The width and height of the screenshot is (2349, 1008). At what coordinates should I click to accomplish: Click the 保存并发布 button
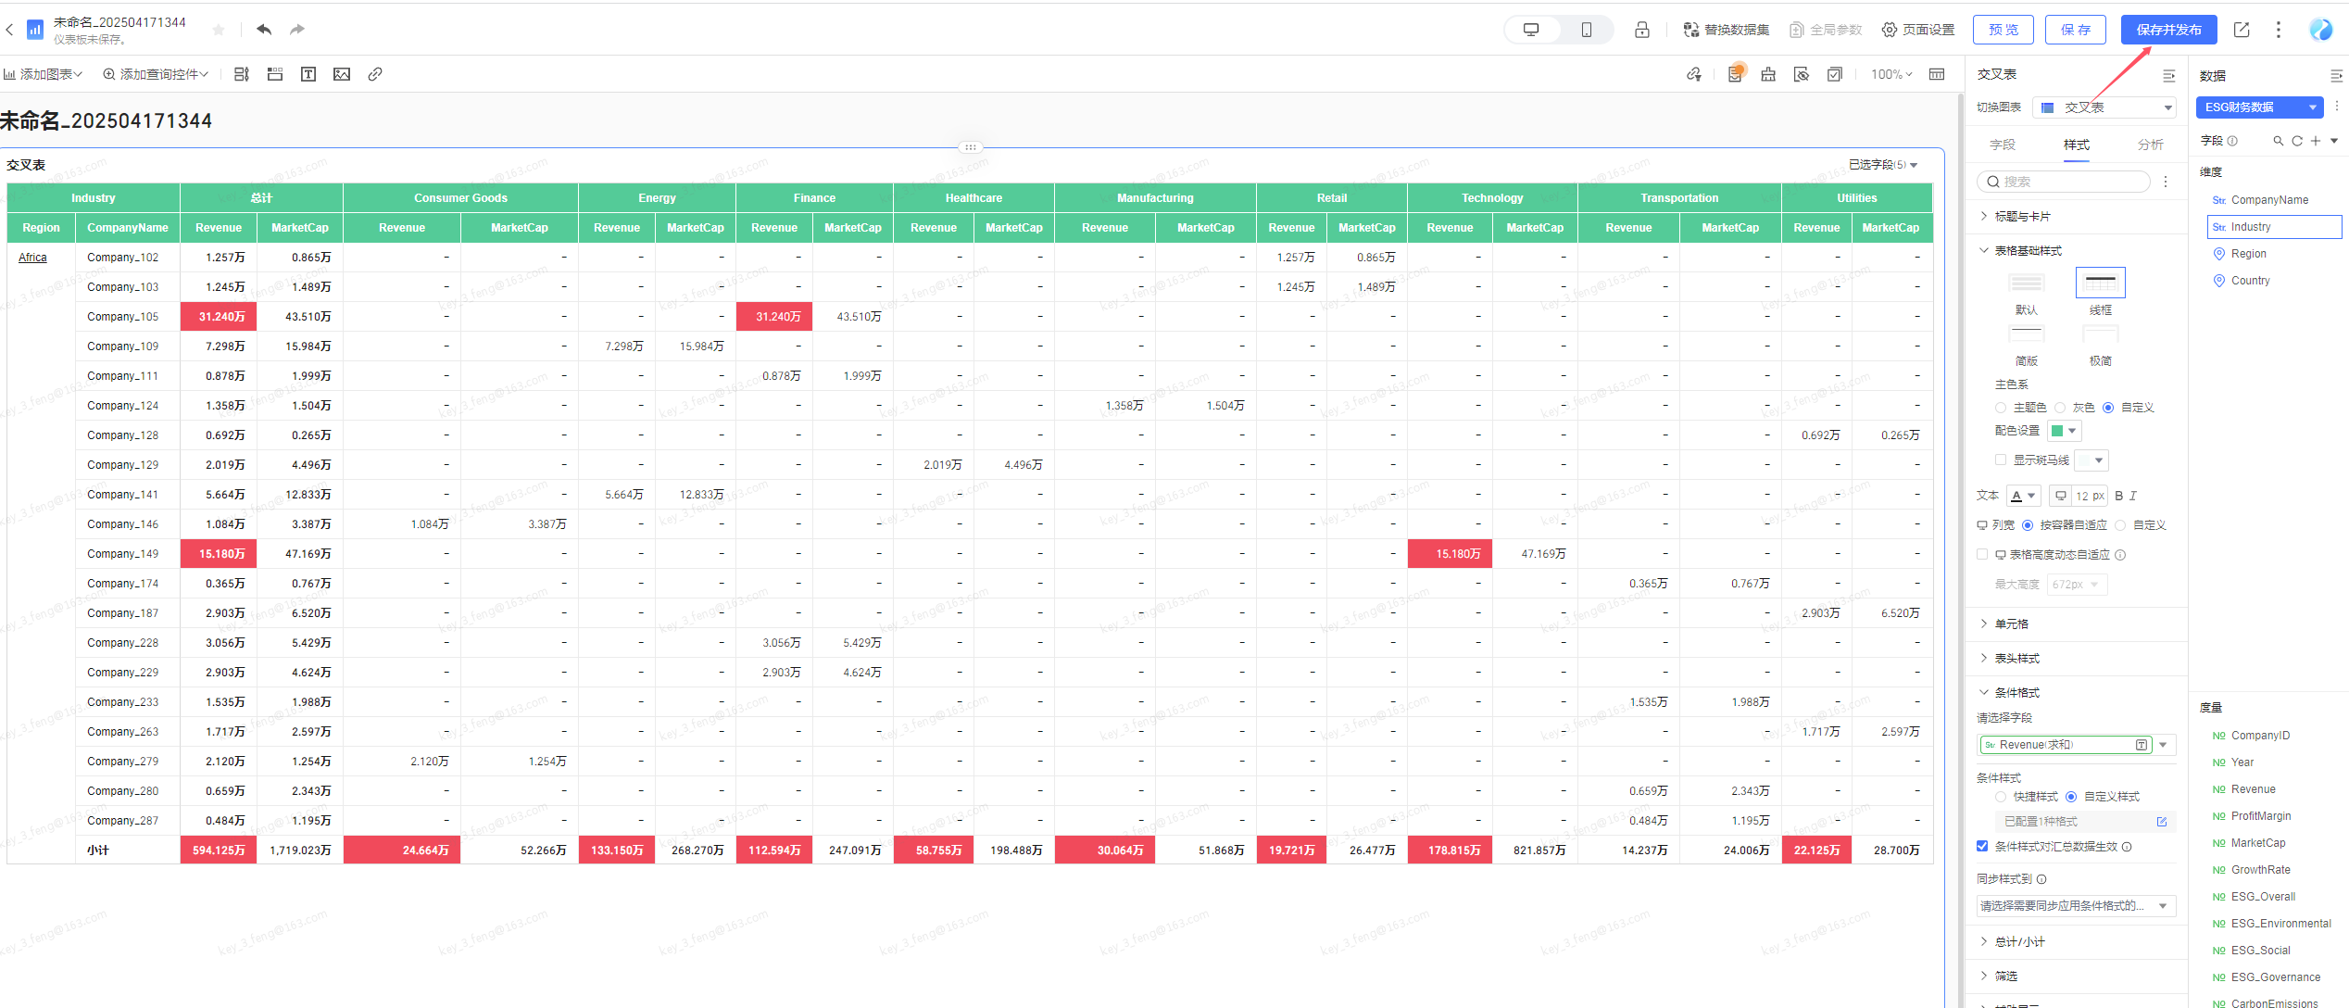click(2169, 30)
